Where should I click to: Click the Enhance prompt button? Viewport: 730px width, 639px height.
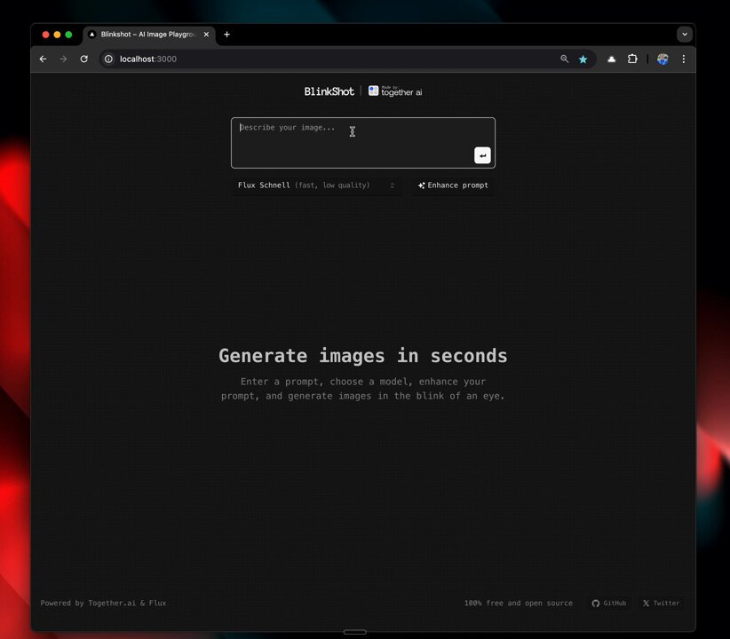tap(453, 185)
